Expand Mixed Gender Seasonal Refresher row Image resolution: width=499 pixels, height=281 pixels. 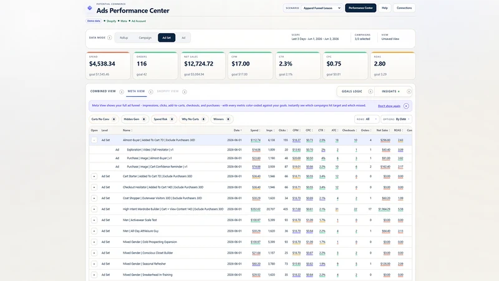pyautogui.click(x=94, y=264)
